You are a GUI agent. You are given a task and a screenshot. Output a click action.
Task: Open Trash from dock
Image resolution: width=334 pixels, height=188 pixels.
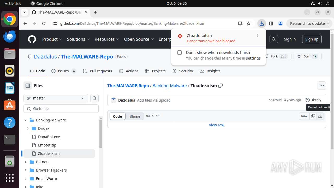click(10, 161)
